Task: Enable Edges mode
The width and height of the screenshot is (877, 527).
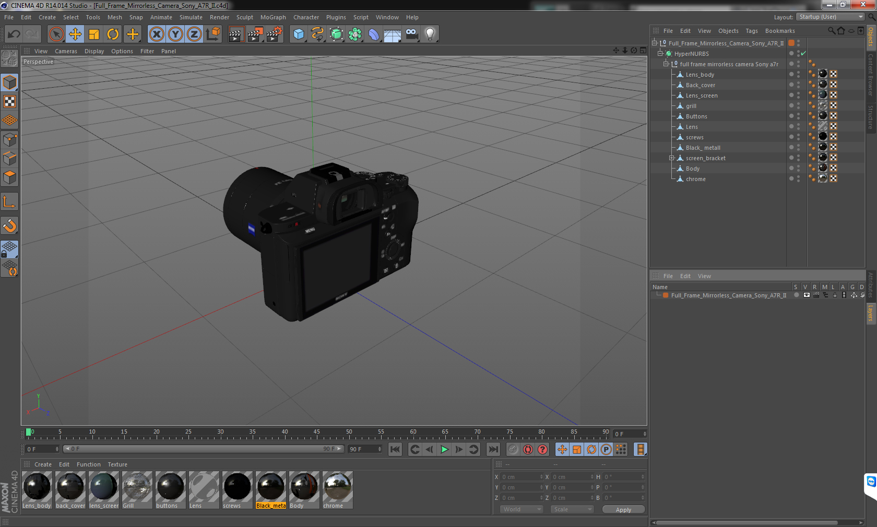Action: (10, 159)
